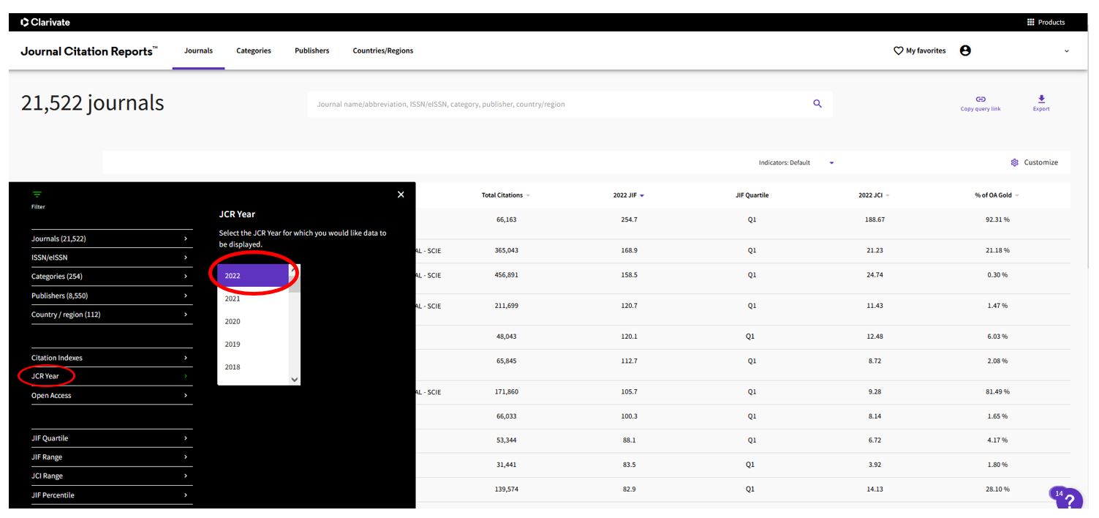Expand the JIF Range filter
Viewport: 1099px width, 518px height.
pyautogui.click(x=112, y=457)
